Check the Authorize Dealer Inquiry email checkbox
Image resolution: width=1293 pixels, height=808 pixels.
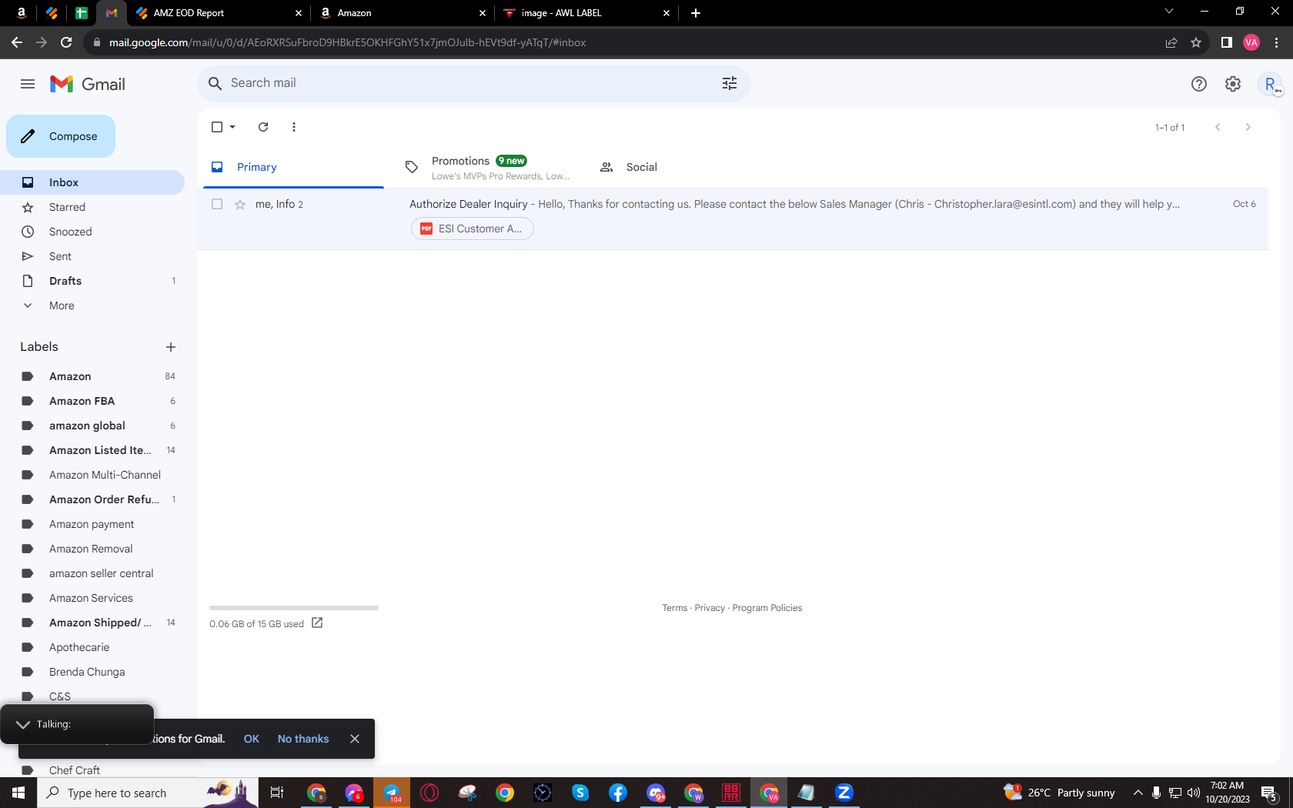[x=217, y=204]
